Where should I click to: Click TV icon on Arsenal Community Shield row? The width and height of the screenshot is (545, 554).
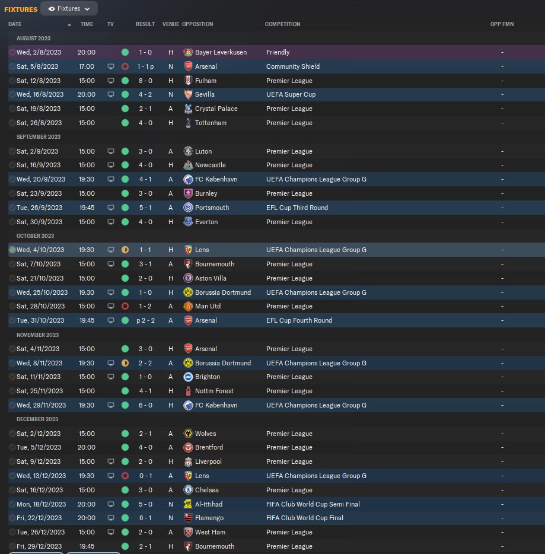pos(111,66)
